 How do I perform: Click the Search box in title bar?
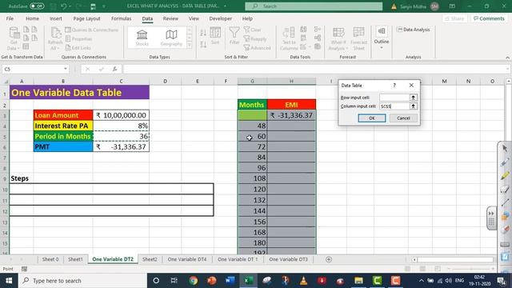314,6
